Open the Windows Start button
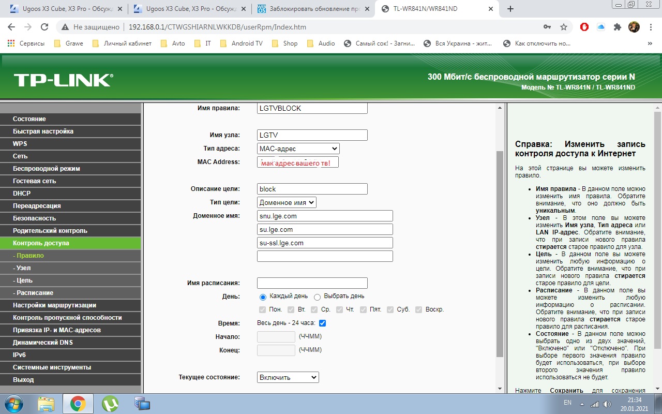 [15, 403]
